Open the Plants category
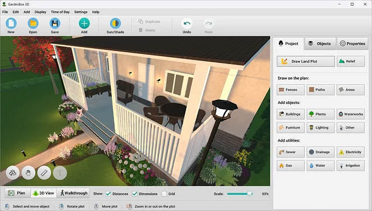The image size is (372, 211). [x=320, y=114]
